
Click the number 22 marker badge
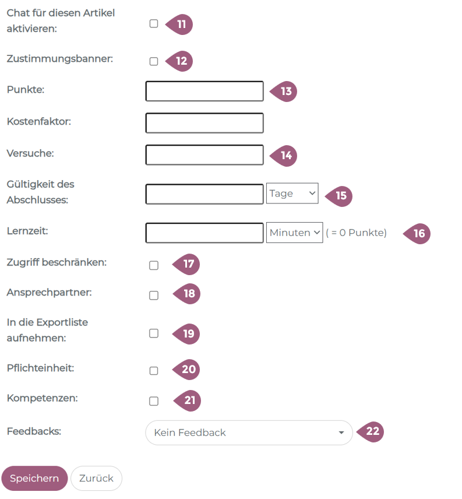[372, 432]
